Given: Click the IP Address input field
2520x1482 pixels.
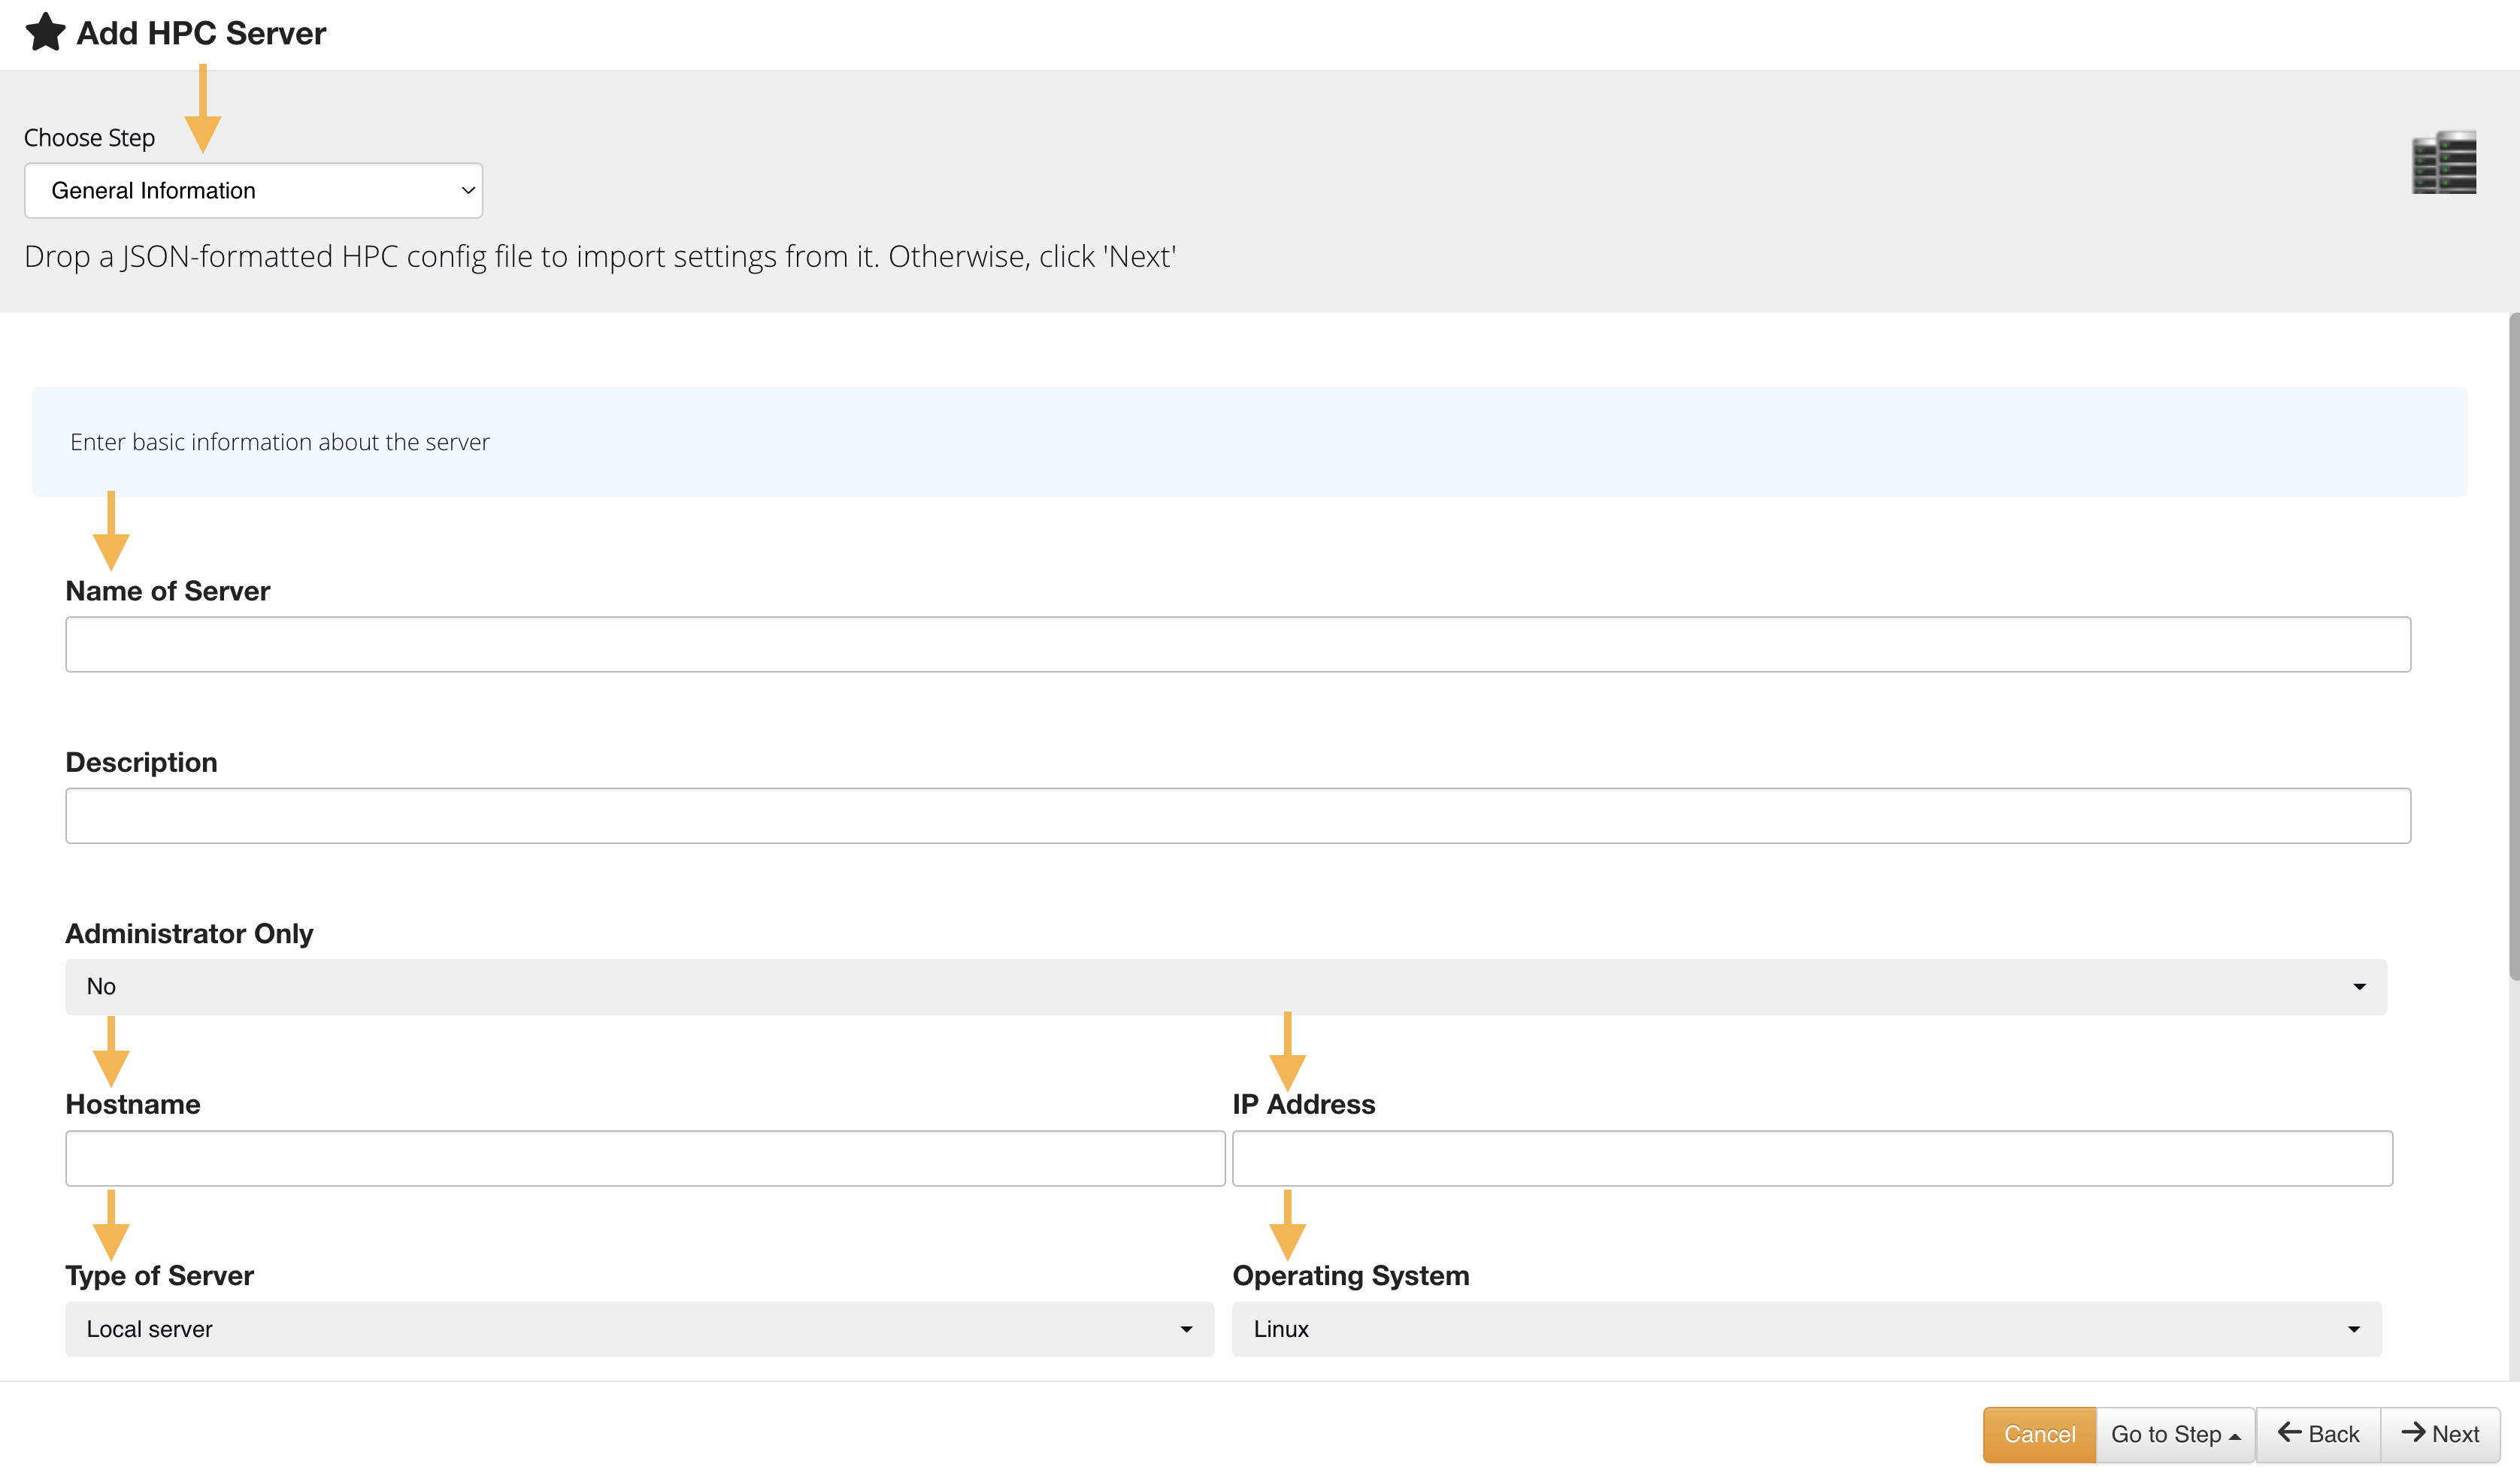Looking at the screenshot, I should pos(1812,1158).
